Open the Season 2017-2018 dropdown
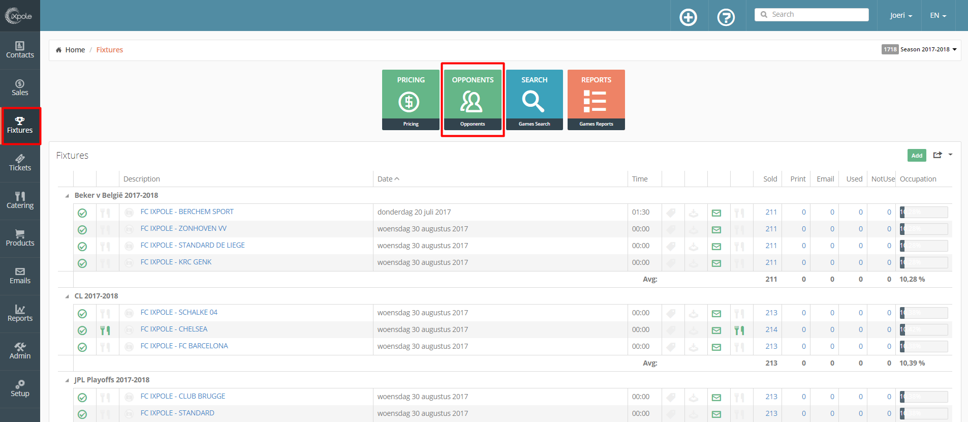 (919, 49)
